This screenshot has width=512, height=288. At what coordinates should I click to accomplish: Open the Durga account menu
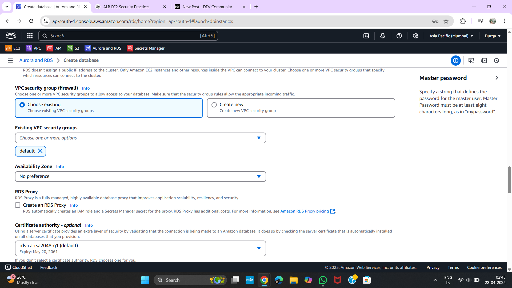(x=493, y=36)
